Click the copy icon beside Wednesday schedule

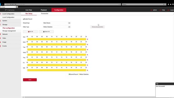87,55
